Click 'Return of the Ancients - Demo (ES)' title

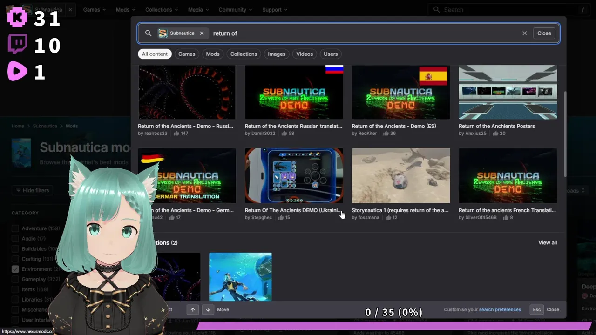(x=393, y=126)
